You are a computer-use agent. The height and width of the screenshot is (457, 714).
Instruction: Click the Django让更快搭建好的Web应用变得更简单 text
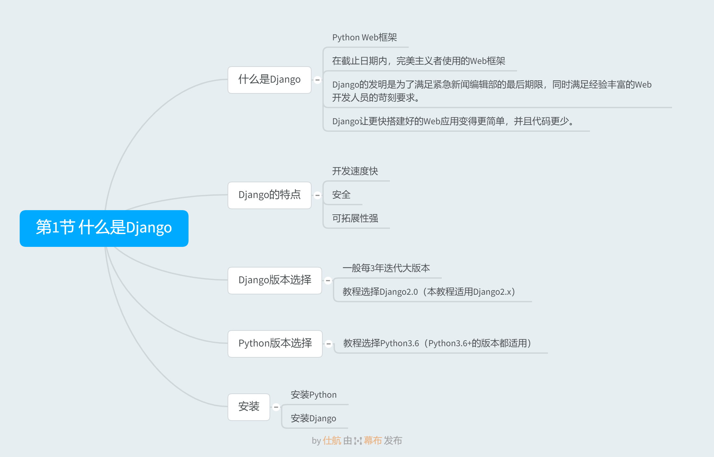[x=453, y=121]
